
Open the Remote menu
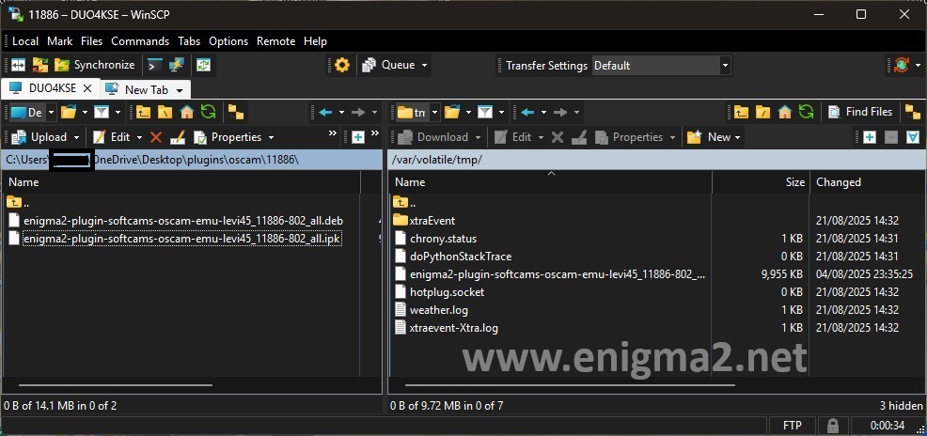pos(275,41)
